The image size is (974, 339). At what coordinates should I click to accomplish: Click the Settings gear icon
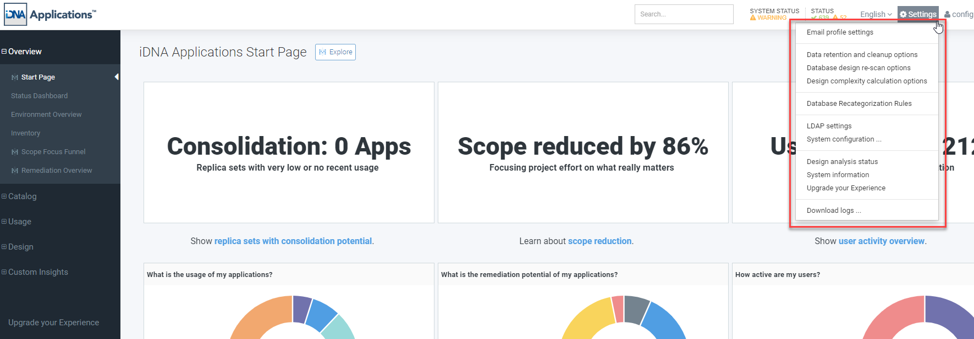(x=903, y=14)
